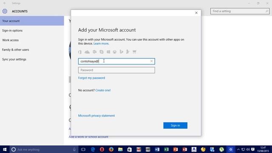Open the camera-style app taskbar icon
The image size is (272, 153).
148,149
